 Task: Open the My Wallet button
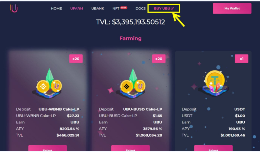point(232,9)
